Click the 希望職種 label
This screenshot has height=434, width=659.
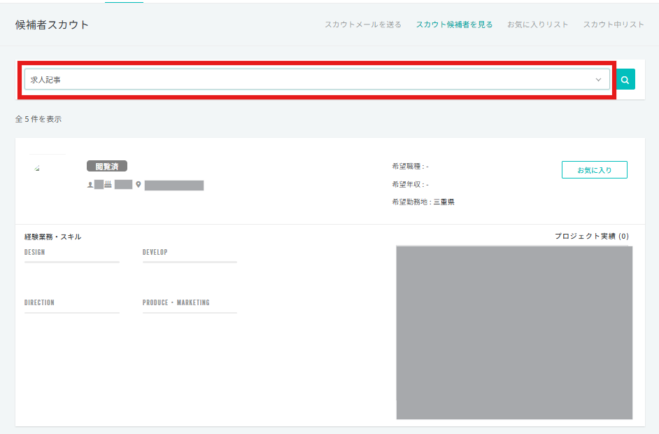406,167
